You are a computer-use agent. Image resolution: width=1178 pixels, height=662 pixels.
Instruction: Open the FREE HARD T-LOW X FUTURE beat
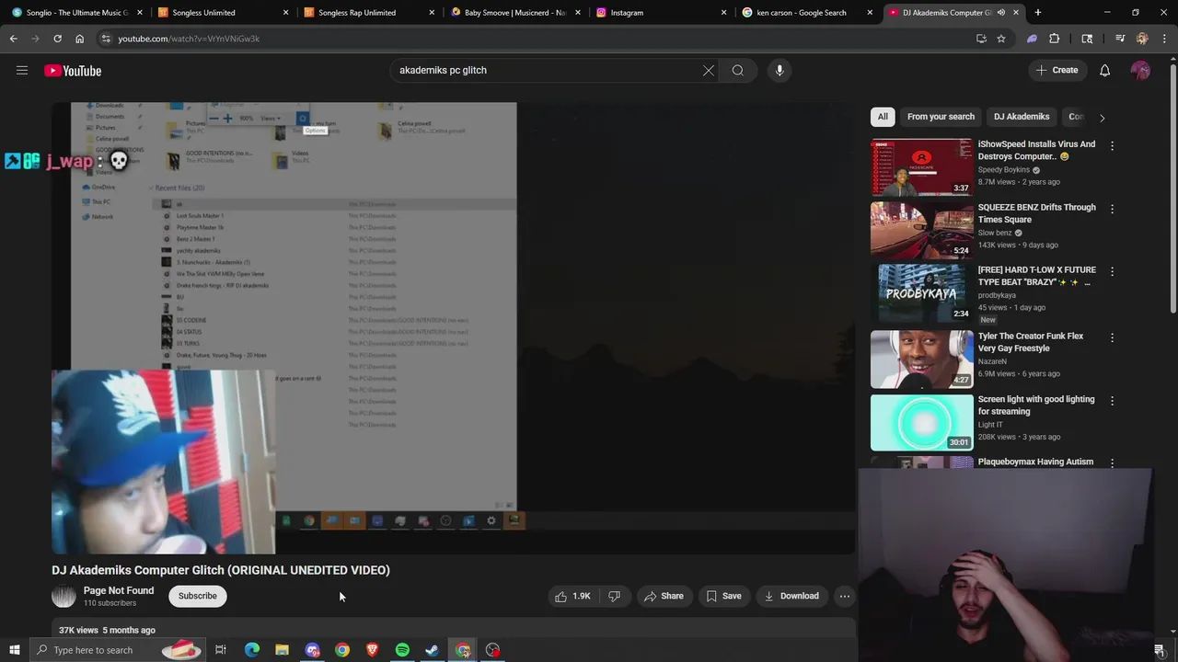pos(1036,276)
